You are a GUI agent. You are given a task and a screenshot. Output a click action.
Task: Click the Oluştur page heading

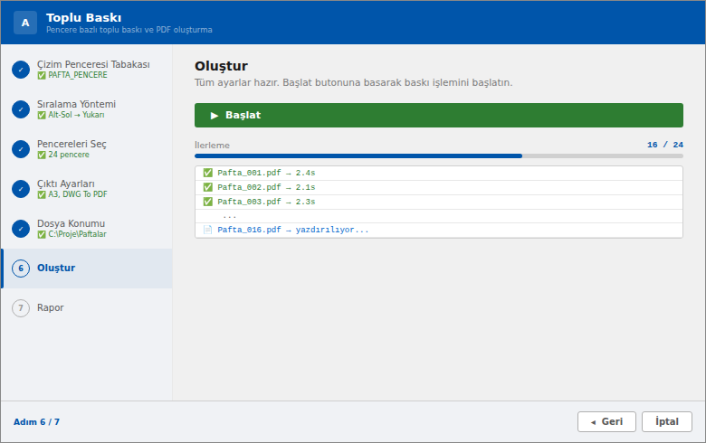[x=221, y=66]
